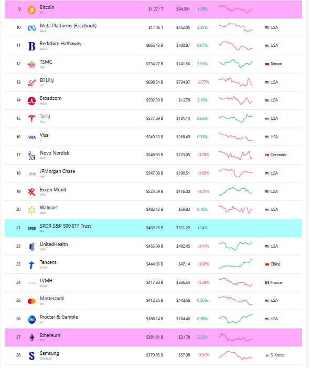Open the JPMorgan Chase company link

point(57,171)
